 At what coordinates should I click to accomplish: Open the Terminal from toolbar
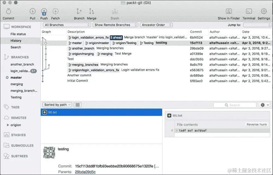[x=249, y=11]
